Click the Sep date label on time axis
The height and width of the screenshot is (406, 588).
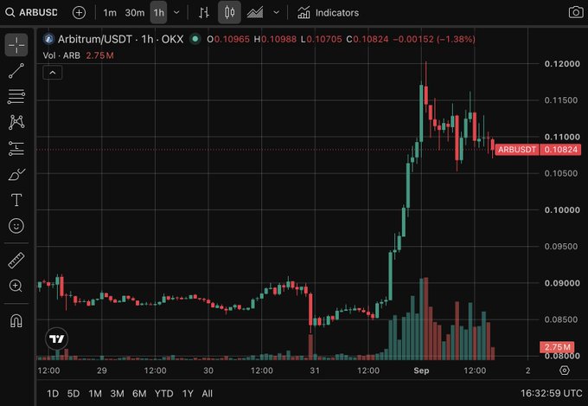point(421,371)
